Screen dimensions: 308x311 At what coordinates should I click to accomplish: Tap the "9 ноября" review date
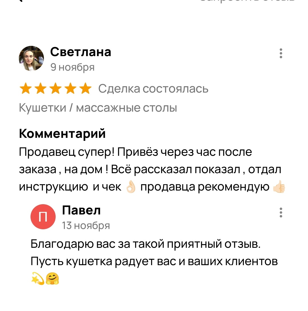(x=72, y=67)
